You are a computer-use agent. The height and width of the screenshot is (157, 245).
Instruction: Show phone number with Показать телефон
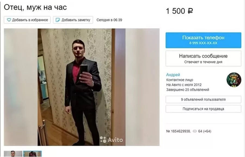click(203, 40)
